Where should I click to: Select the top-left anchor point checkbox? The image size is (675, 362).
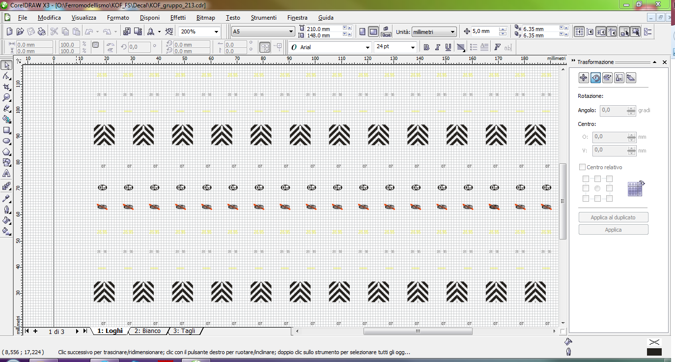pos(586,179)
